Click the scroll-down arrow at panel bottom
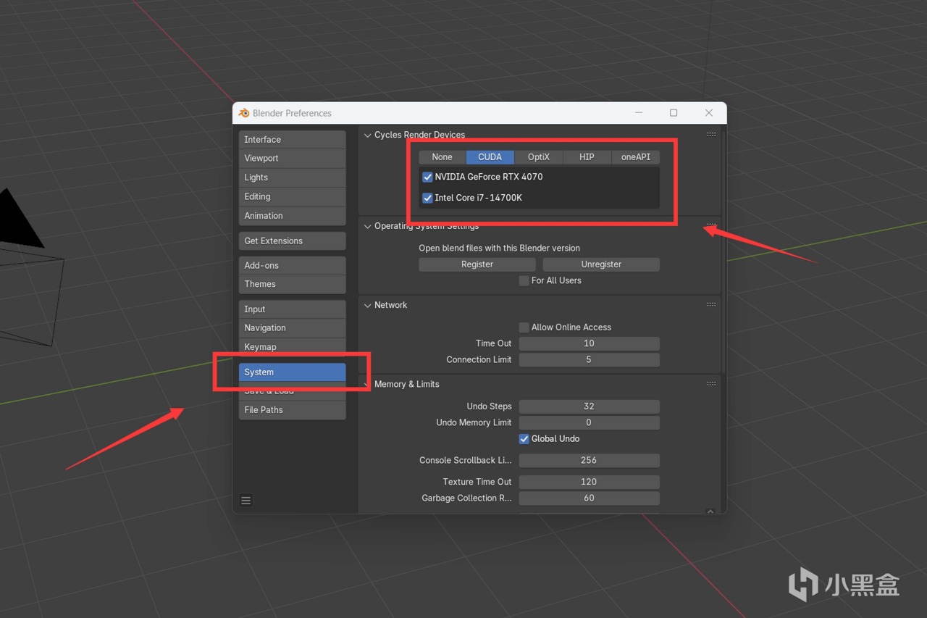Viewport: 927px width, 618px height. click(x=710, y=511)
